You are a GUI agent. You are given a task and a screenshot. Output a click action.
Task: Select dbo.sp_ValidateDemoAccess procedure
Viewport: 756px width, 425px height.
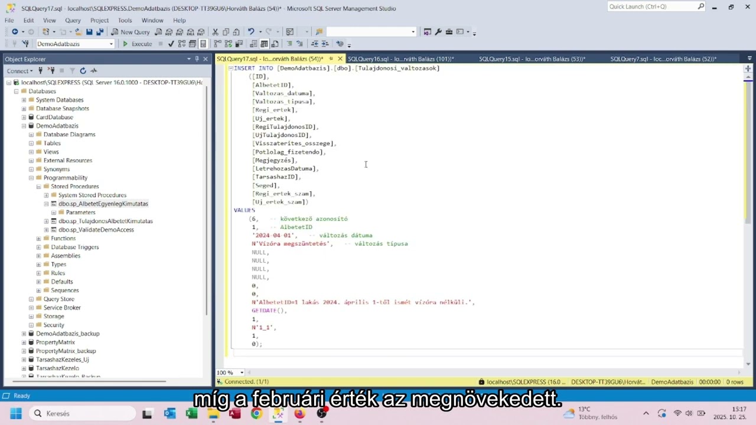click(96, 230)
